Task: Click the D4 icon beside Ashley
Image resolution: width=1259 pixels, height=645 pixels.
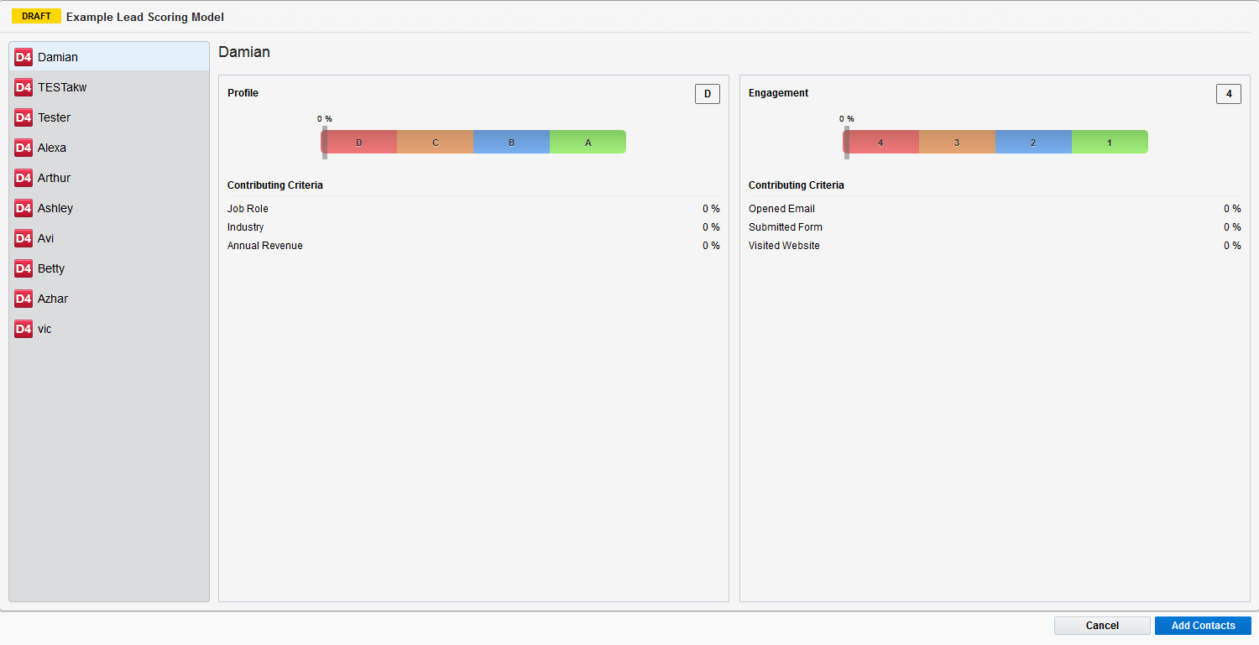Action: 24,208
